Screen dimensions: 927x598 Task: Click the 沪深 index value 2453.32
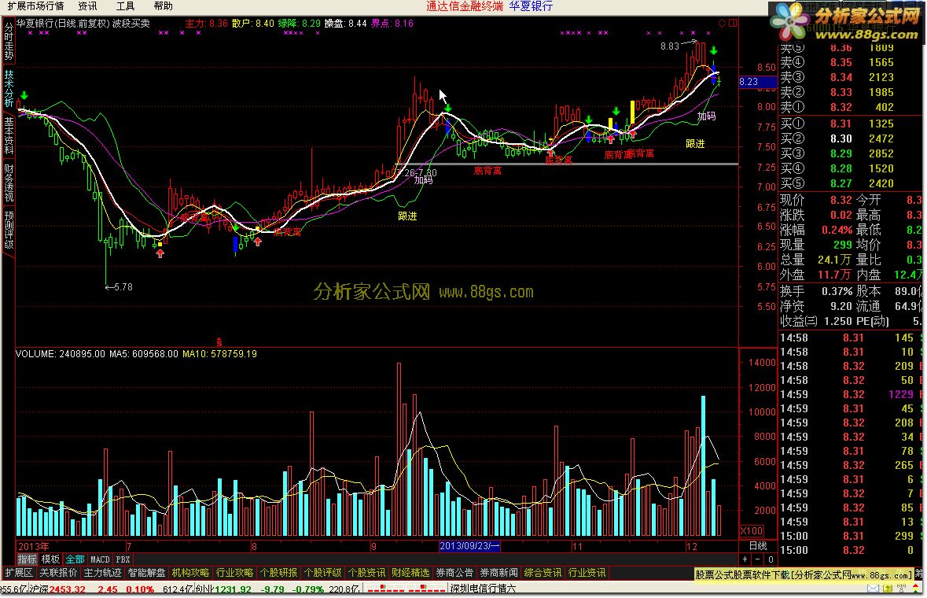(67, 589)
